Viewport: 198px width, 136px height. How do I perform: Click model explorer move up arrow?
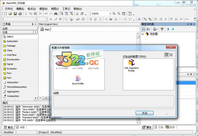[168, 29]
